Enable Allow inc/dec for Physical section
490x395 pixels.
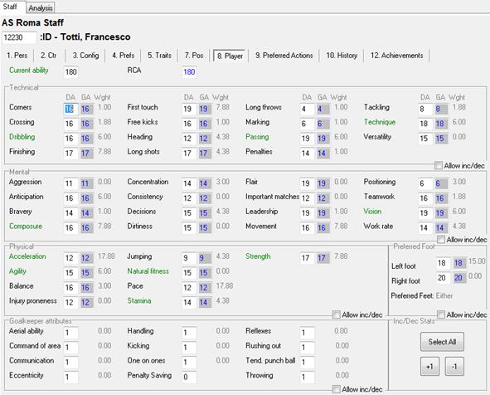pyautogui.click(x=337, y=315)
